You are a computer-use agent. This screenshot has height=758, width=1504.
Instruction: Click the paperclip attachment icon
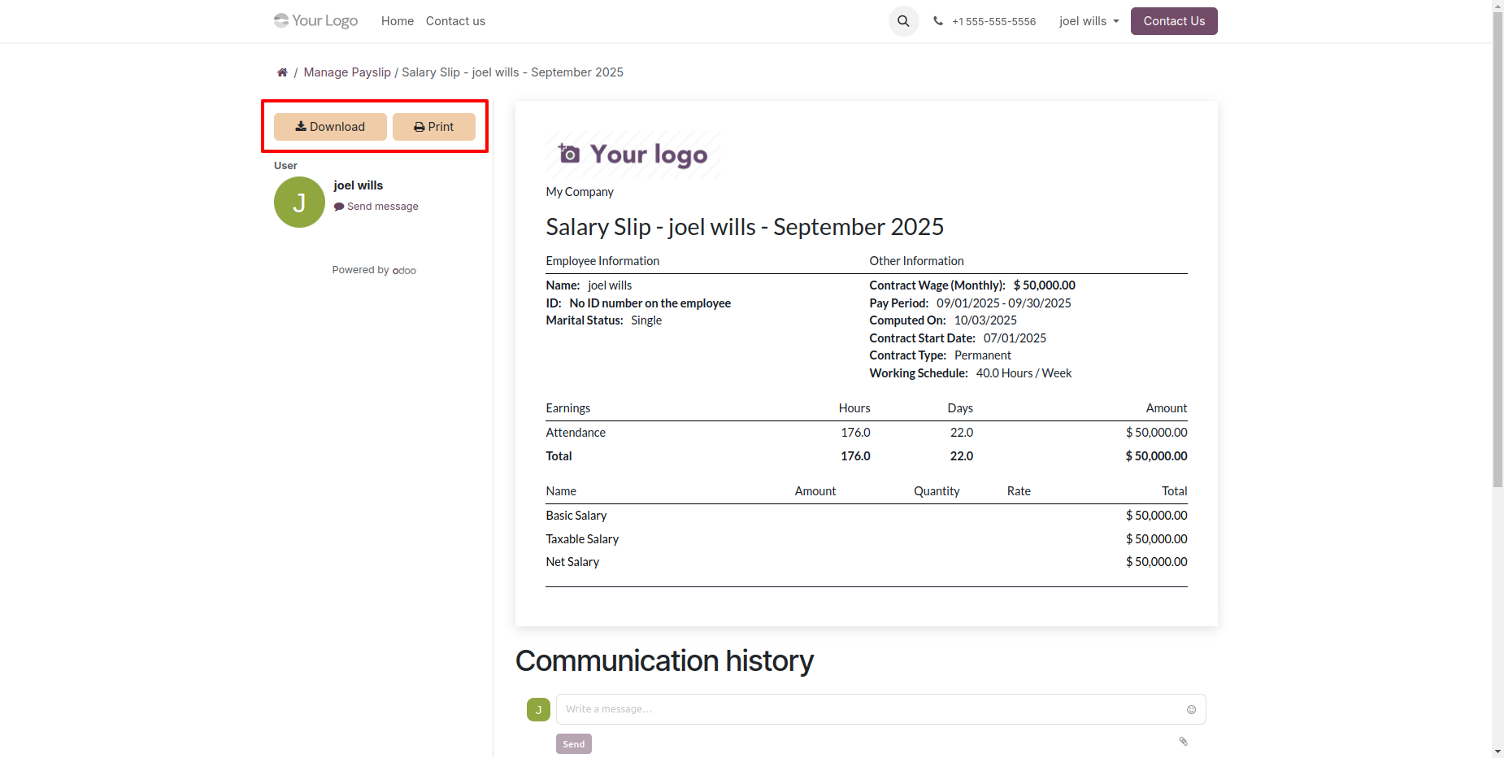coord(1183,741)
